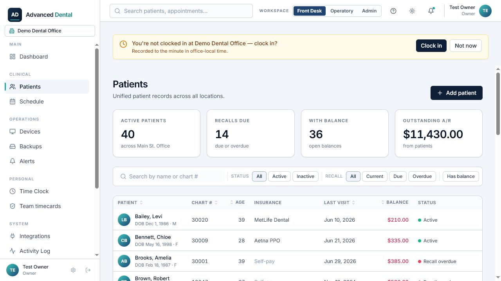Select the All status filter
Viewport: 501px width, 281px height.
(x=259, y=176)
